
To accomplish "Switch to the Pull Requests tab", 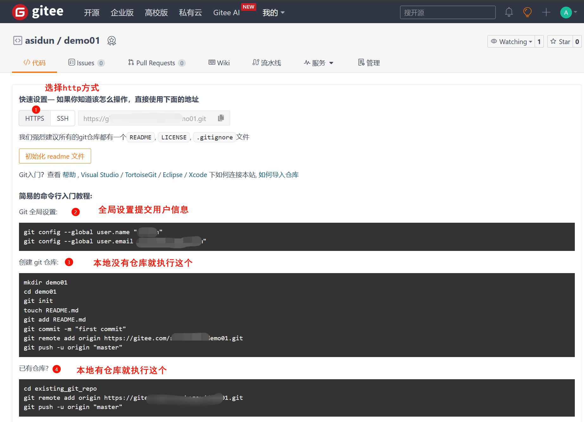I will [x=157, y=63].
